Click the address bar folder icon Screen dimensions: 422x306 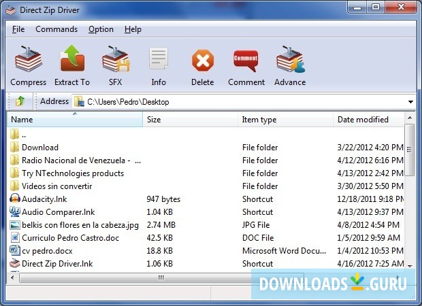tap(79, 101)
